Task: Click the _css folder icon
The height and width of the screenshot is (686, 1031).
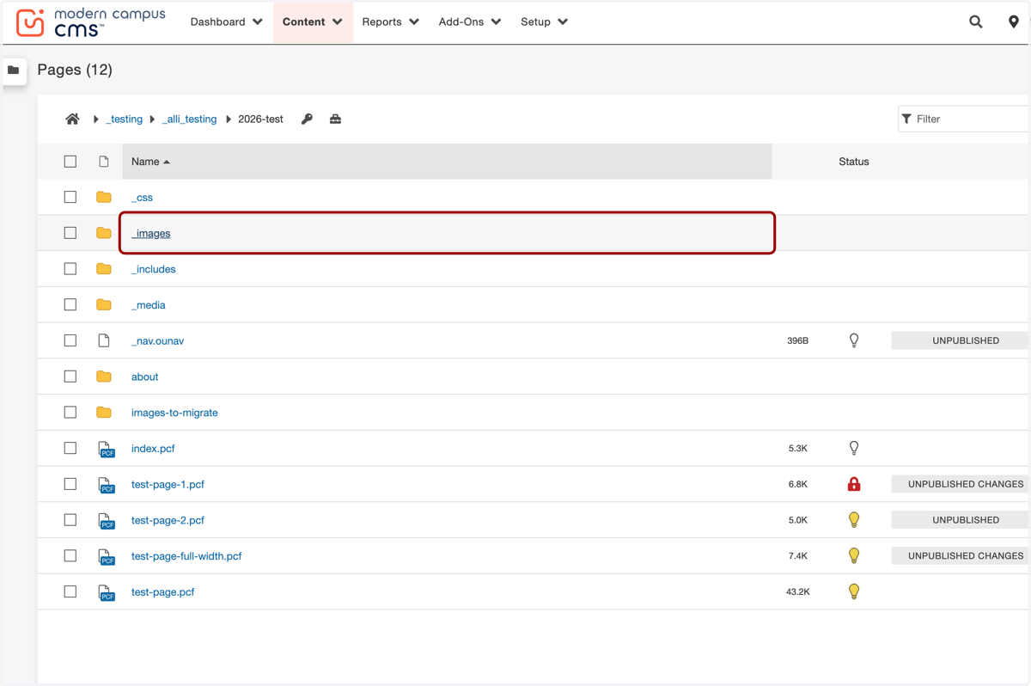Action: (104, 197)
